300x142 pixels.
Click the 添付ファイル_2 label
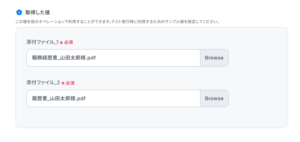tap(43, 83)
